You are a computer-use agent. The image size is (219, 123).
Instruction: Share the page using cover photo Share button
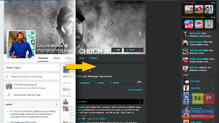tap(130, 50)
